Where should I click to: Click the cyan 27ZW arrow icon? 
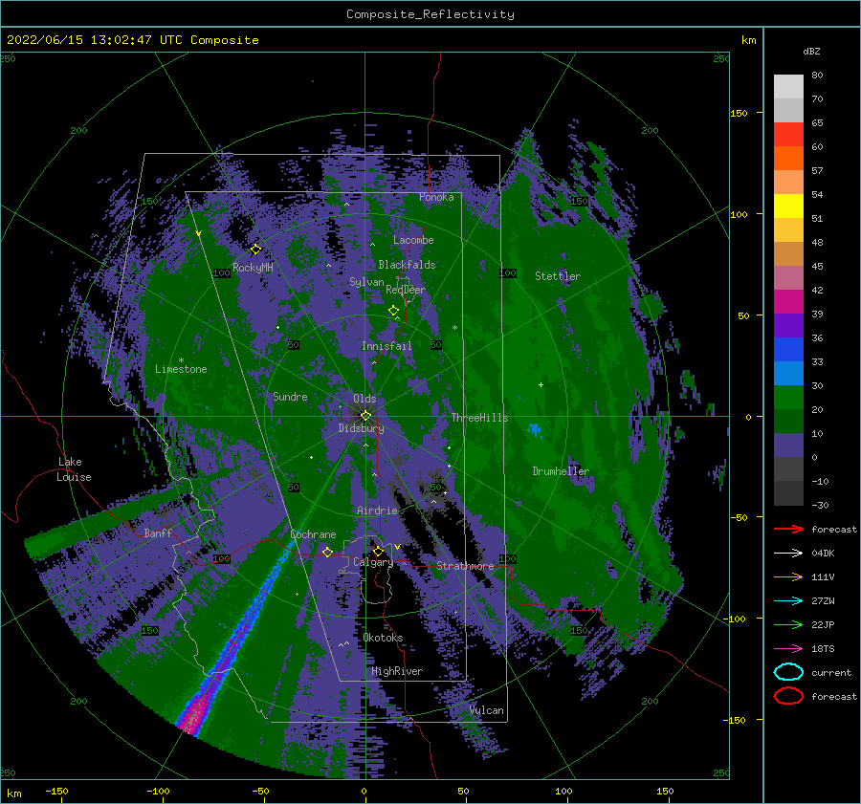pos(788,601)
